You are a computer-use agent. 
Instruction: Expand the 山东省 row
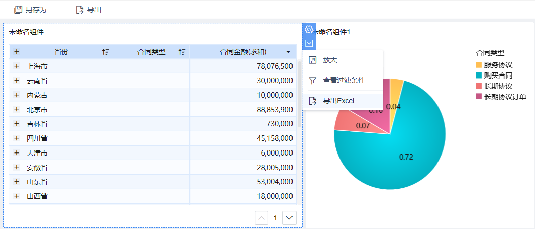click(x=16, y=181)
